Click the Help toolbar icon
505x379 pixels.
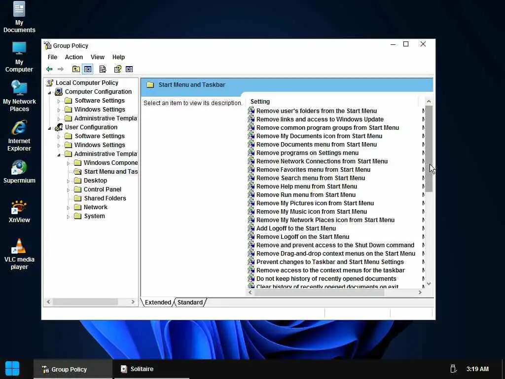[117, 69]
